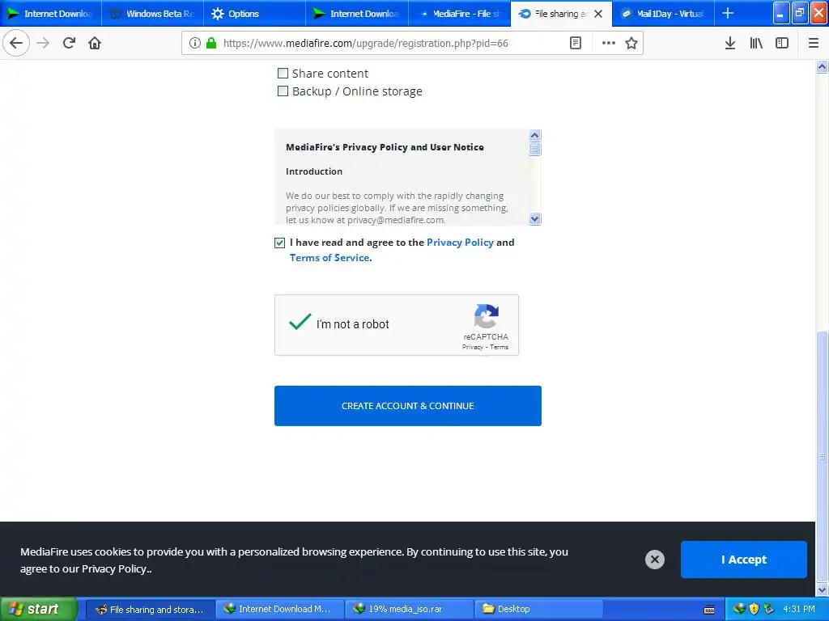Open the Firefox hamburger menu
The height and width of the screenshot is (621, 829).
814,43
